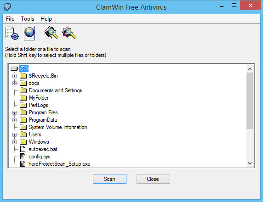Viewport: 263px width, 202px height.
Task: Close the window with the red X
Action: tap(250, 6)
